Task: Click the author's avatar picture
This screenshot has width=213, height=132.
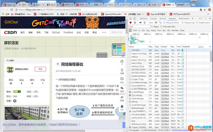Action: click(10, 69)
